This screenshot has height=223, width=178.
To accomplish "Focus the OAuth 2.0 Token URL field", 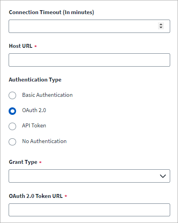I will pos(89,210).
